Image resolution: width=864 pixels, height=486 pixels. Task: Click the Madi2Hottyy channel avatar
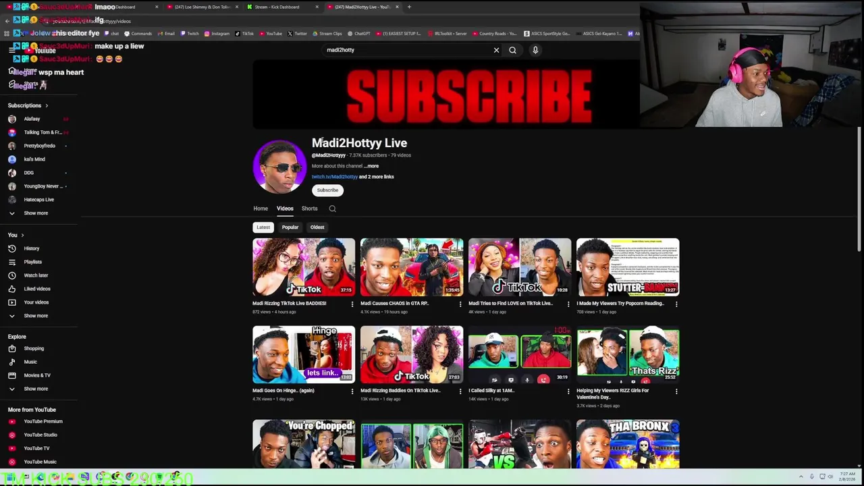point(279,167)
